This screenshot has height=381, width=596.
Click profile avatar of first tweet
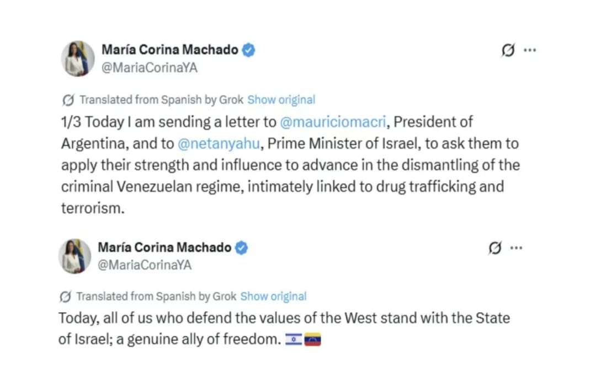tap(78, 58)
